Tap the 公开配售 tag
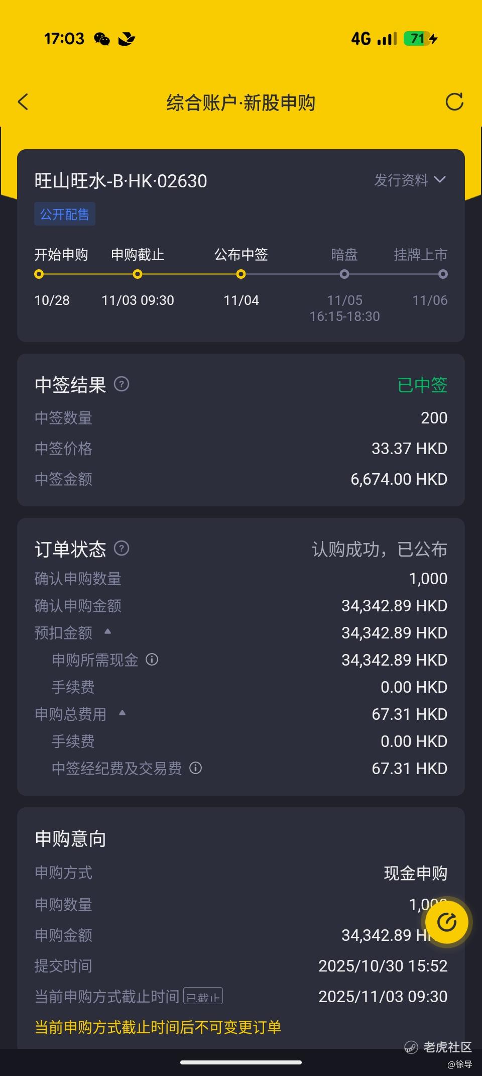Viewport: 482px width, 1076px height. tap(65, 214)
